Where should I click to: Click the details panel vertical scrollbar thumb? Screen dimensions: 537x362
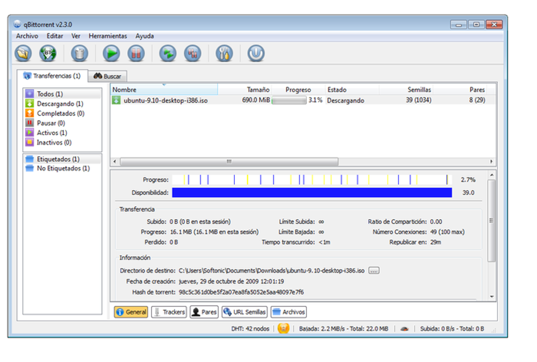491,220
